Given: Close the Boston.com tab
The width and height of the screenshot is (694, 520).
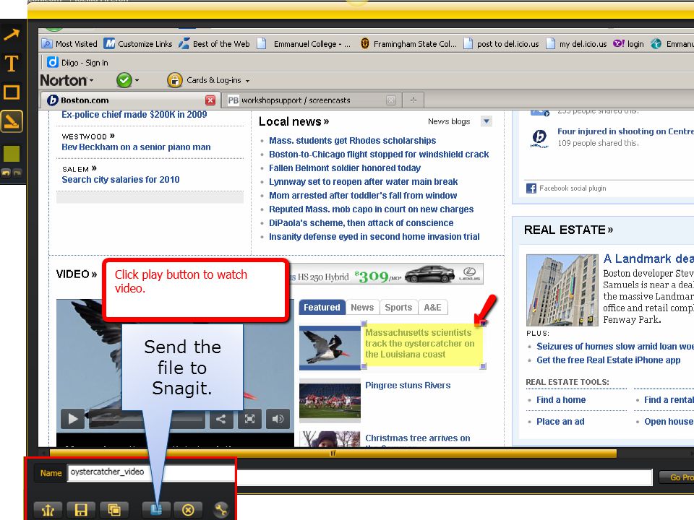Looking at the screenshot, I should point(210,100).
